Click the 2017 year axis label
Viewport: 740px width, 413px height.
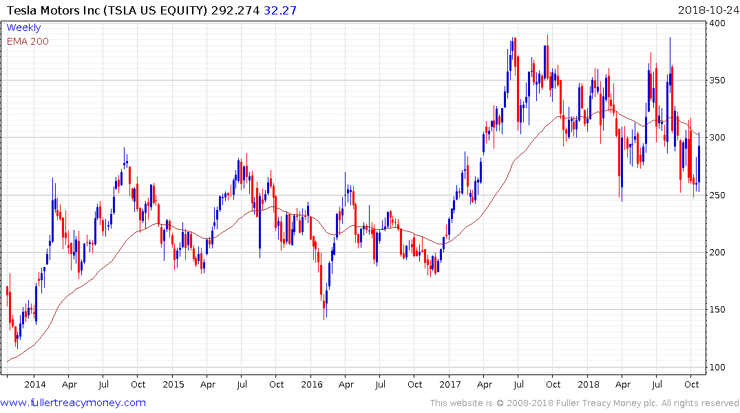[450, 384]
